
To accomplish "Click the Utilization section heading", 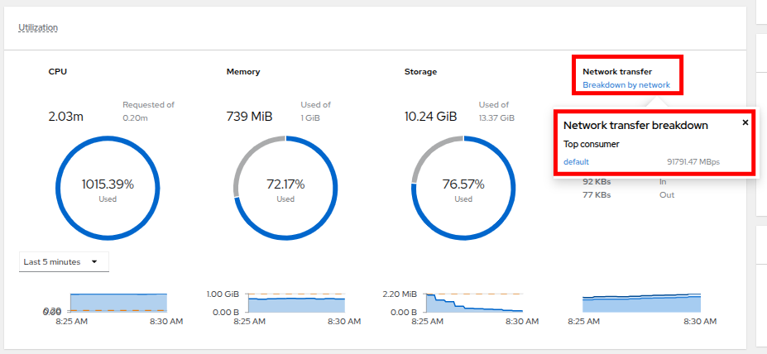I will coord(37,27).
